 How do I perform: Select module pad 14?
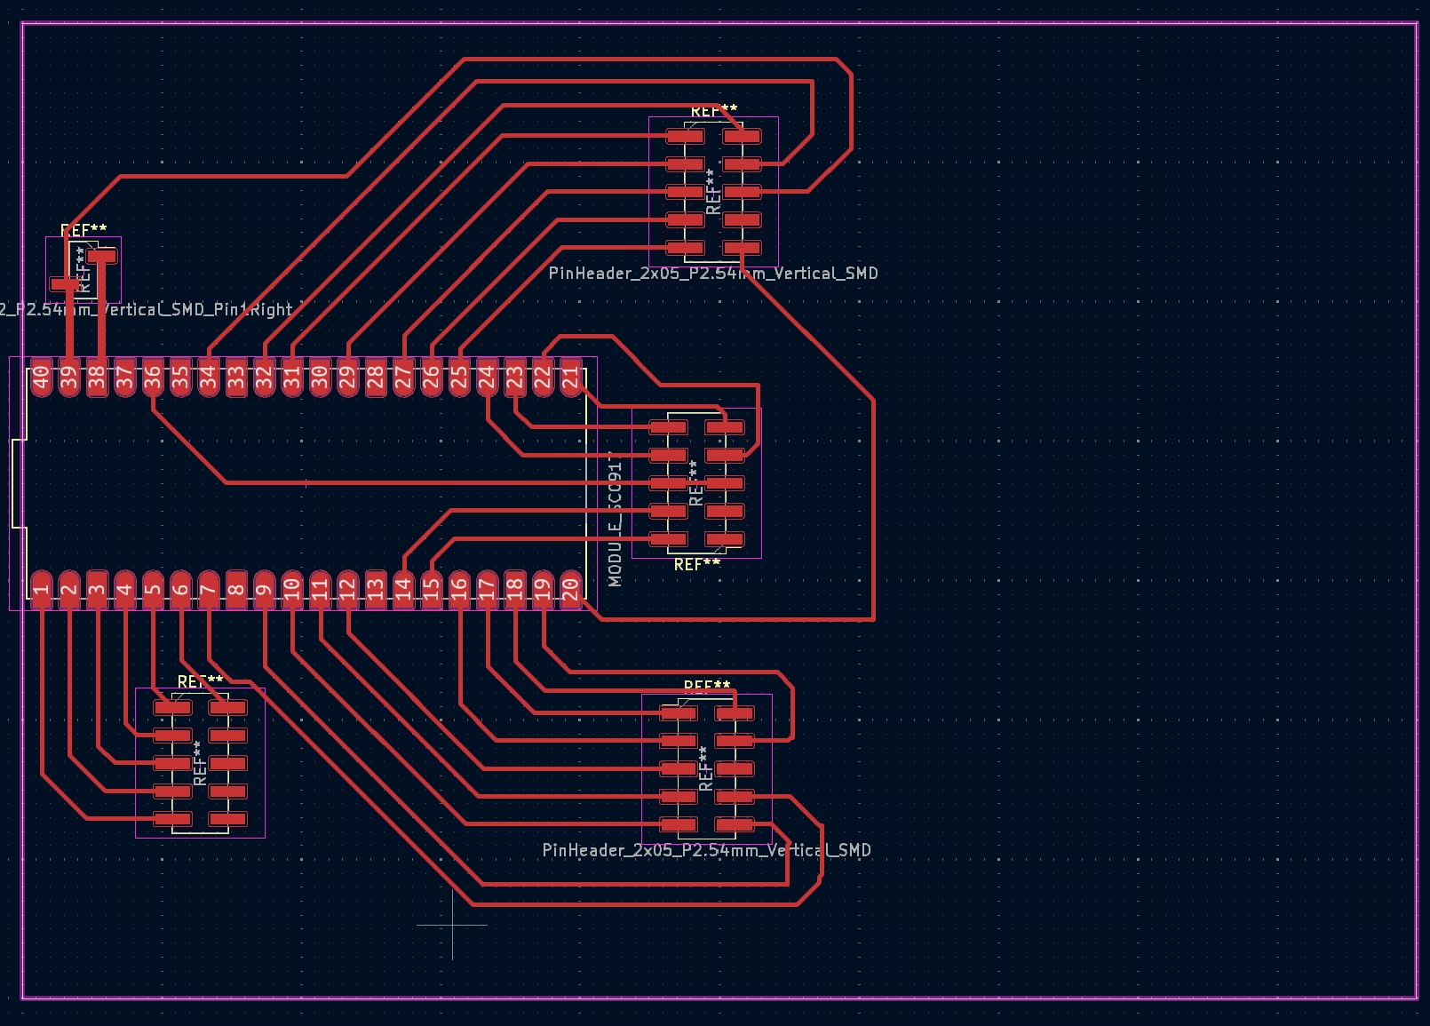tap(403, 589)
